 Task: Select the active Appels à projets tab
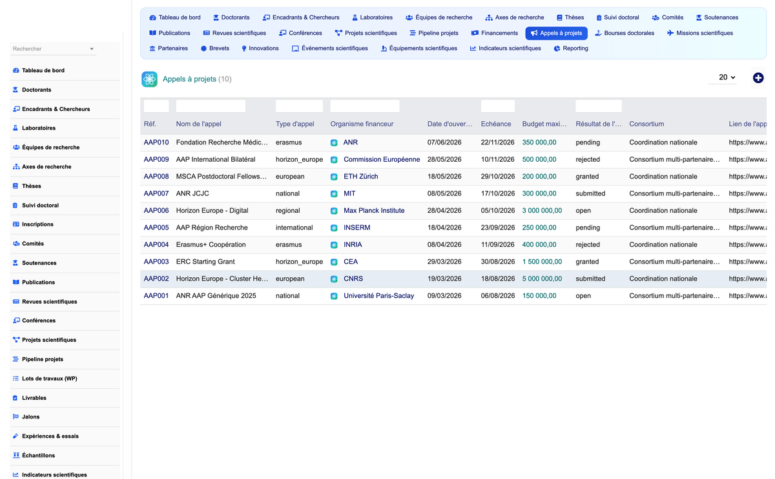(556, 33)
